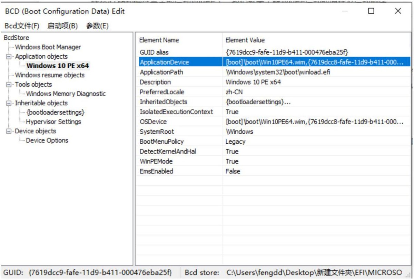Click the winload.efi path value
The image size is (414, 280).
278,72
